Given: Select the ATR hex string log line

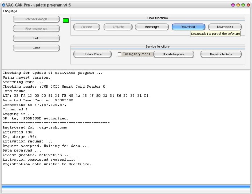Looking at the screenshot, I should (x=76, y=96).
